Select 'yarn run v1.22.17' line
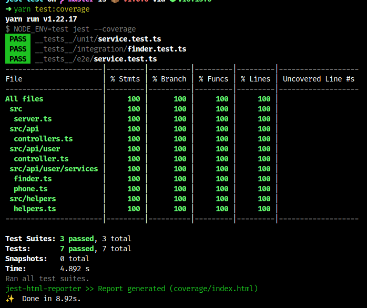Screen dimensions: 367x308 click(x=41, y=19)
